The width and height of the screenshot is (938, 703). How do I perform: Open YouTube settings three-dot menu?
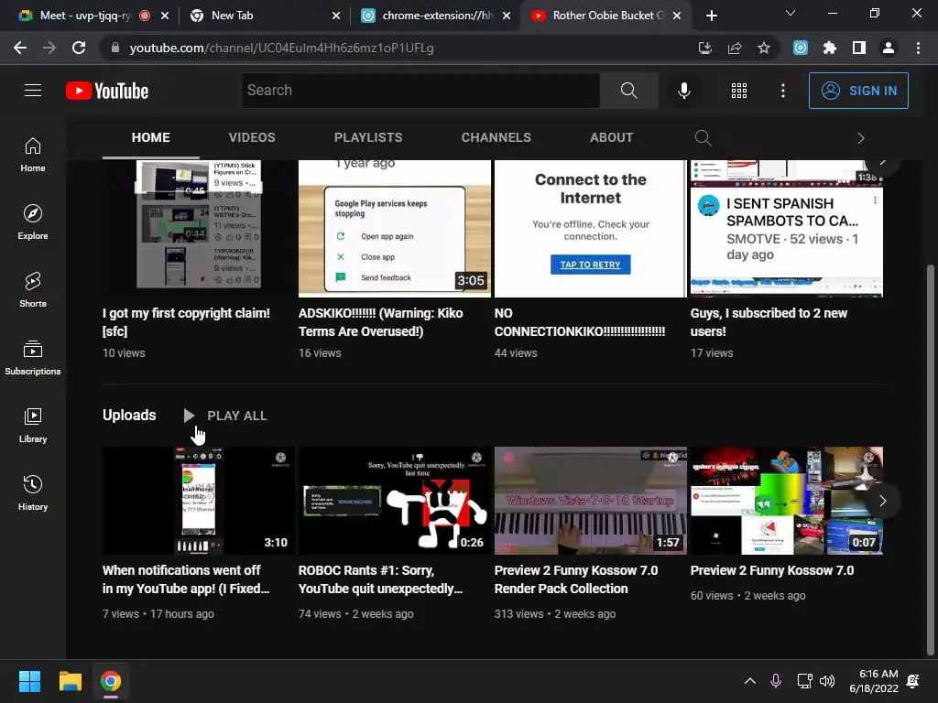pyautogui.click(x=783, y=91)
